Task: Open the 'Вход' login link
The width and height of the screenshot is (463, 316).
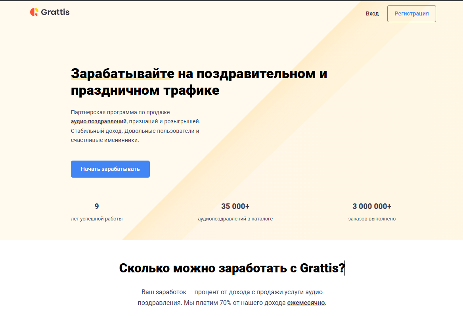Action: pyautogui.click(x=372, y=13)
